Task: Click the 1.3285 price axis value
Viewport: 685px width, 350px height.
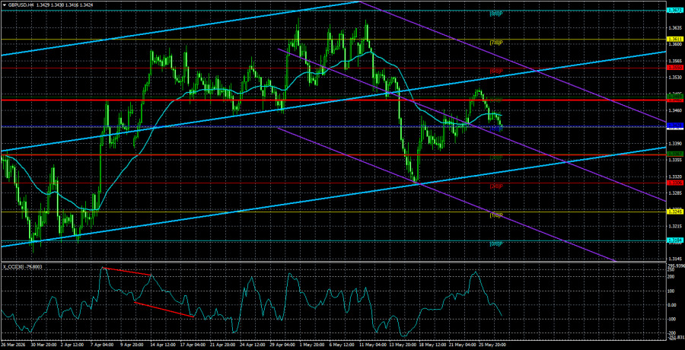Action: pos(675,192)
